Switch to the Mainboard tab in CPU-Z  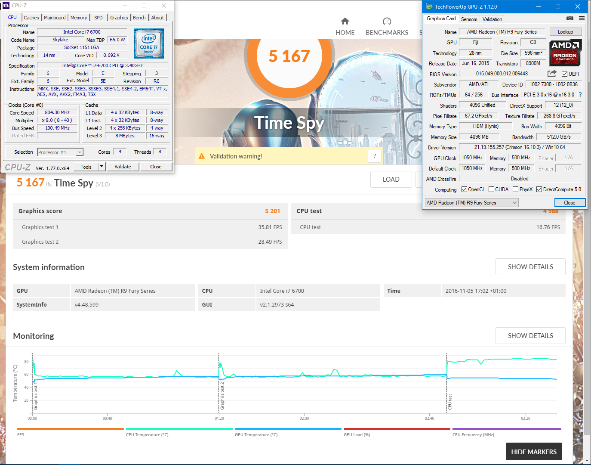pos(55,18)
